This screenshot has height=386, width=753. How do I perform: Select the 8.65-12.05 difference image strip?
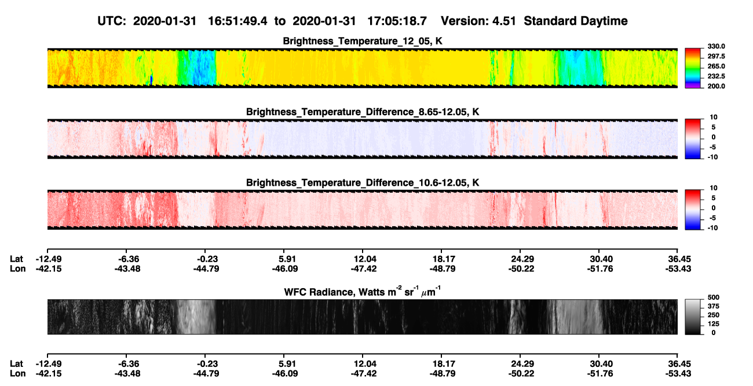(362, 139)
